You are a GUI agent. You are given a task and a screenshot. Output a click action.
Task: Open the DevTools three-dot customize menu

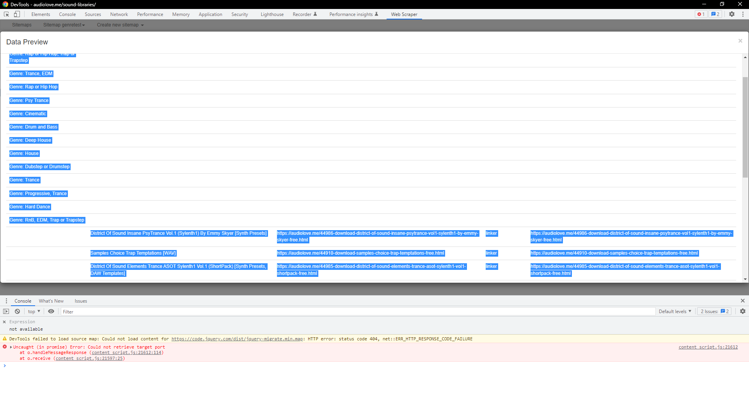pos(743,14)
